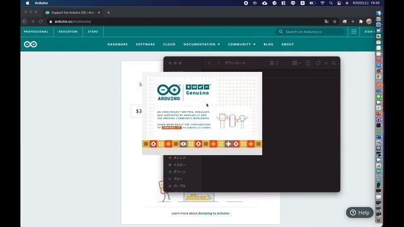Open Finder view mode switcher
Image resolution: width=404 pixels, height=227 pixels.
tap(273, 63)
